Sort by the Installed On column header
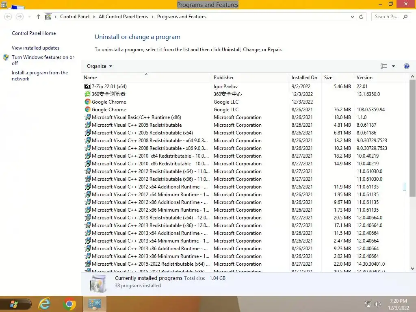416x312 pixels. tap(305, 78)
